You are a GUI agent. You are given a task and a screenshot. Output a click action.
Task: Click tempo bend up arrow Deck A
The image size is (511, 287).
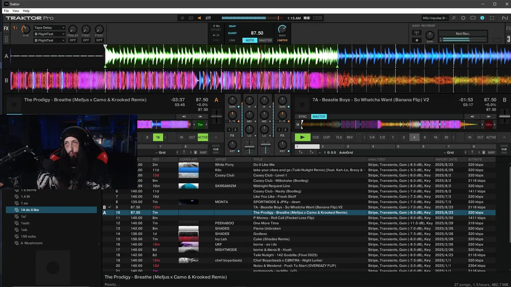200,116
